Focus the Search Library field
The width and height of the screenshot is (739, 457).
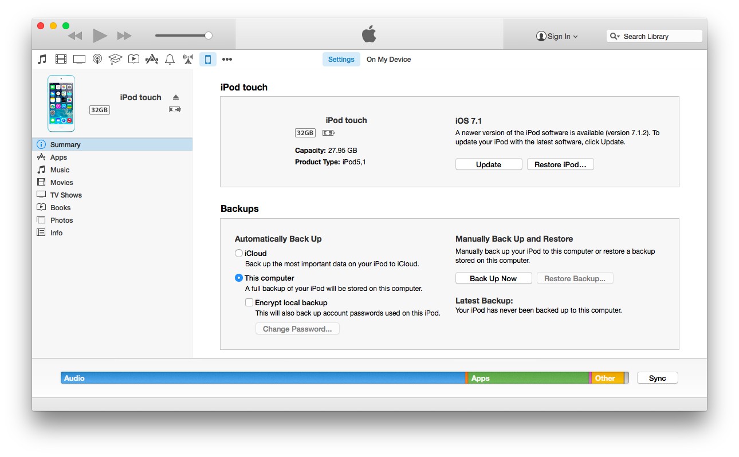[x=654, y=36]
